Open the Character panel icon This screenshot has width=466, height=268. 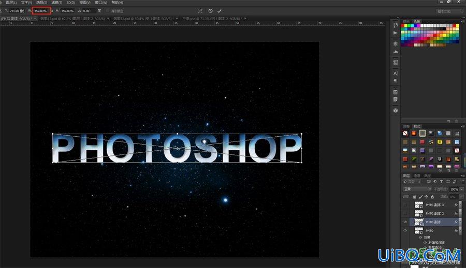[395, 73]
